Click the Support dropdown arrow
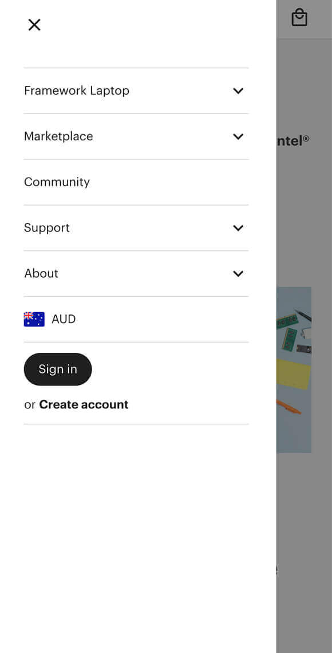332x653 pixels. (238, 228)
